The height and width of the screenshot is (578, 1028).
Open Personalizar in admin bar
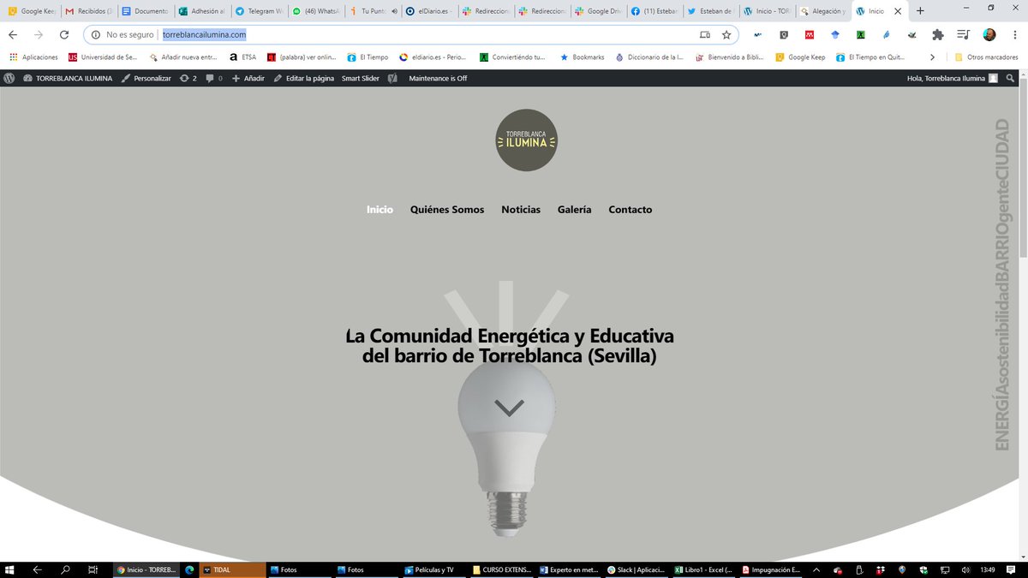pyautogui.click(x=146, y=78)
